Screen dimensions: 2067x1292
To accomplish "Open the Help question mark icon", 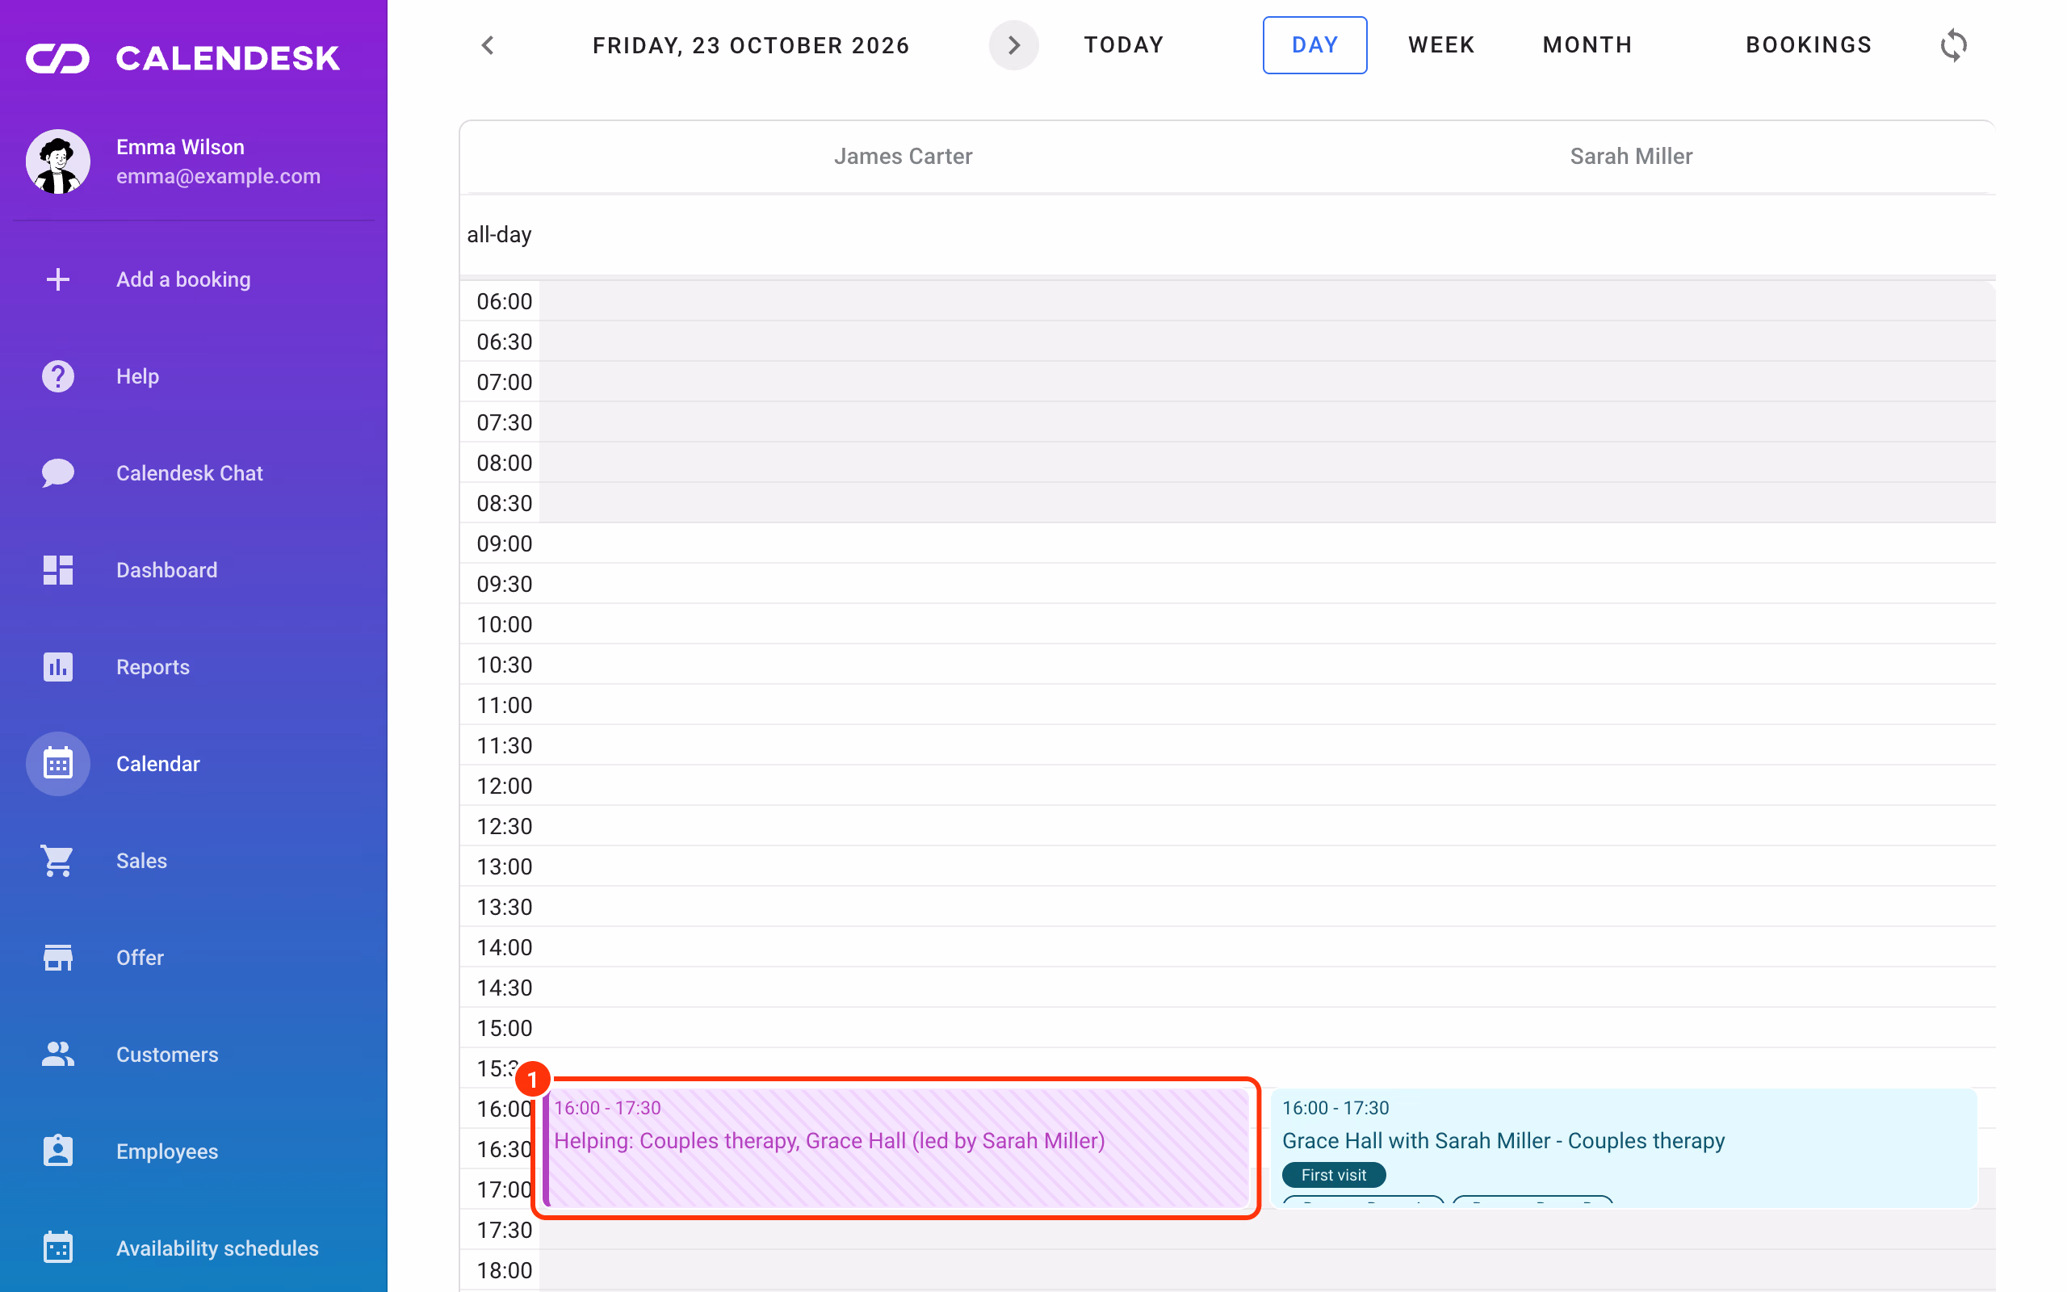I will coord(58,376).
